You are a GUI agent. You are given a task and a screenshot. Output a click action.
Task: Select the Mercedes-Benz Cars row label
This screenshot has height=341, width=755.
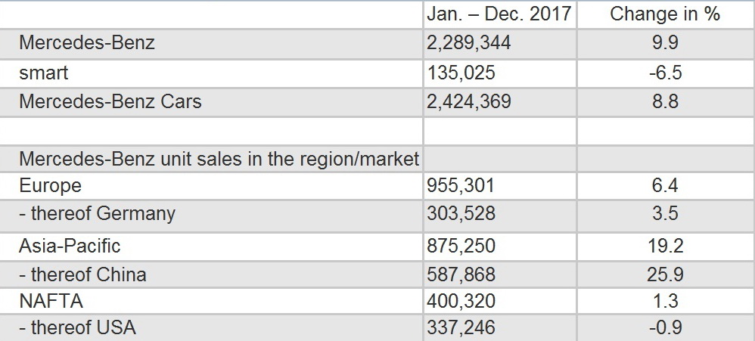point(110,101)
